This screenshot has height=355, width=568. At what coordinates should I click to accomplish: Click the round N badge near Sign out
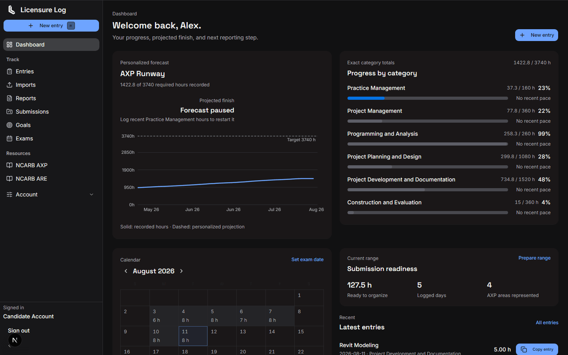15,340
